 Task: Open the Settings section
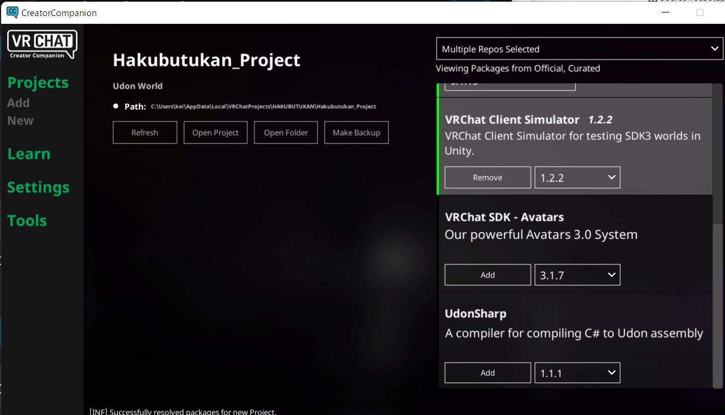coord(38,187)
